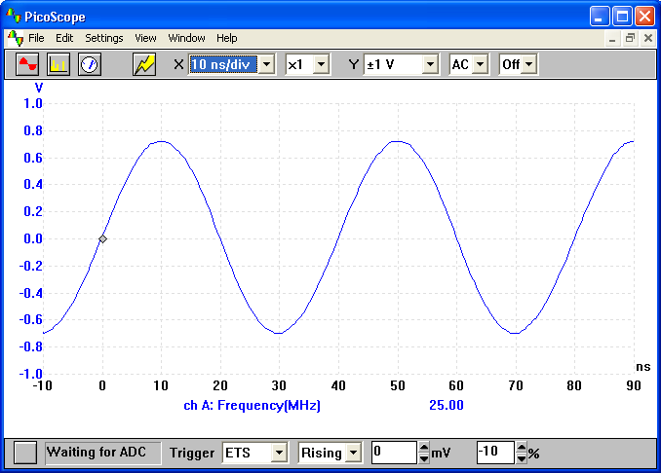Restore the inner document window
Image resolution: width=661 pixels, height=473 pixels.
coord(630,39)
